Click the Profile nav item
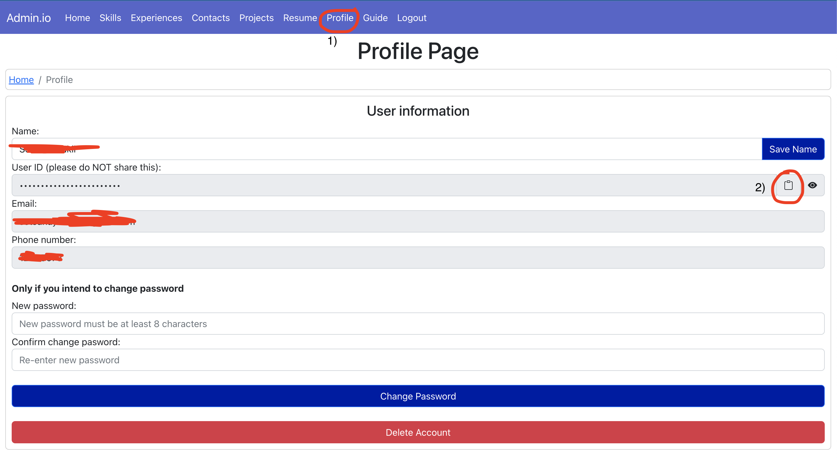Screen dimensions: 837x462 340,18
